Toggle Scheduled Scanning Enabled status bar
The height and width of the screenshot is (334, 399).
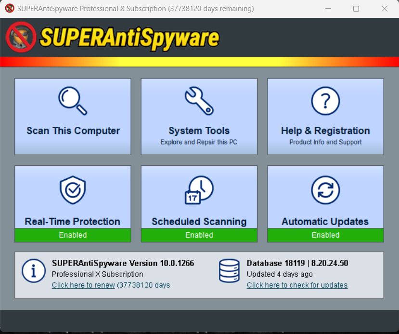click(x=199, y=235)
